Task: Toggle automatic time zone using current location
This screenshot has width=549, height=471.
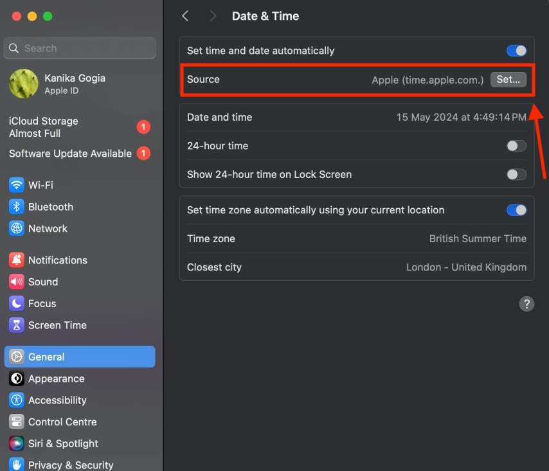Action: point(516,210)
